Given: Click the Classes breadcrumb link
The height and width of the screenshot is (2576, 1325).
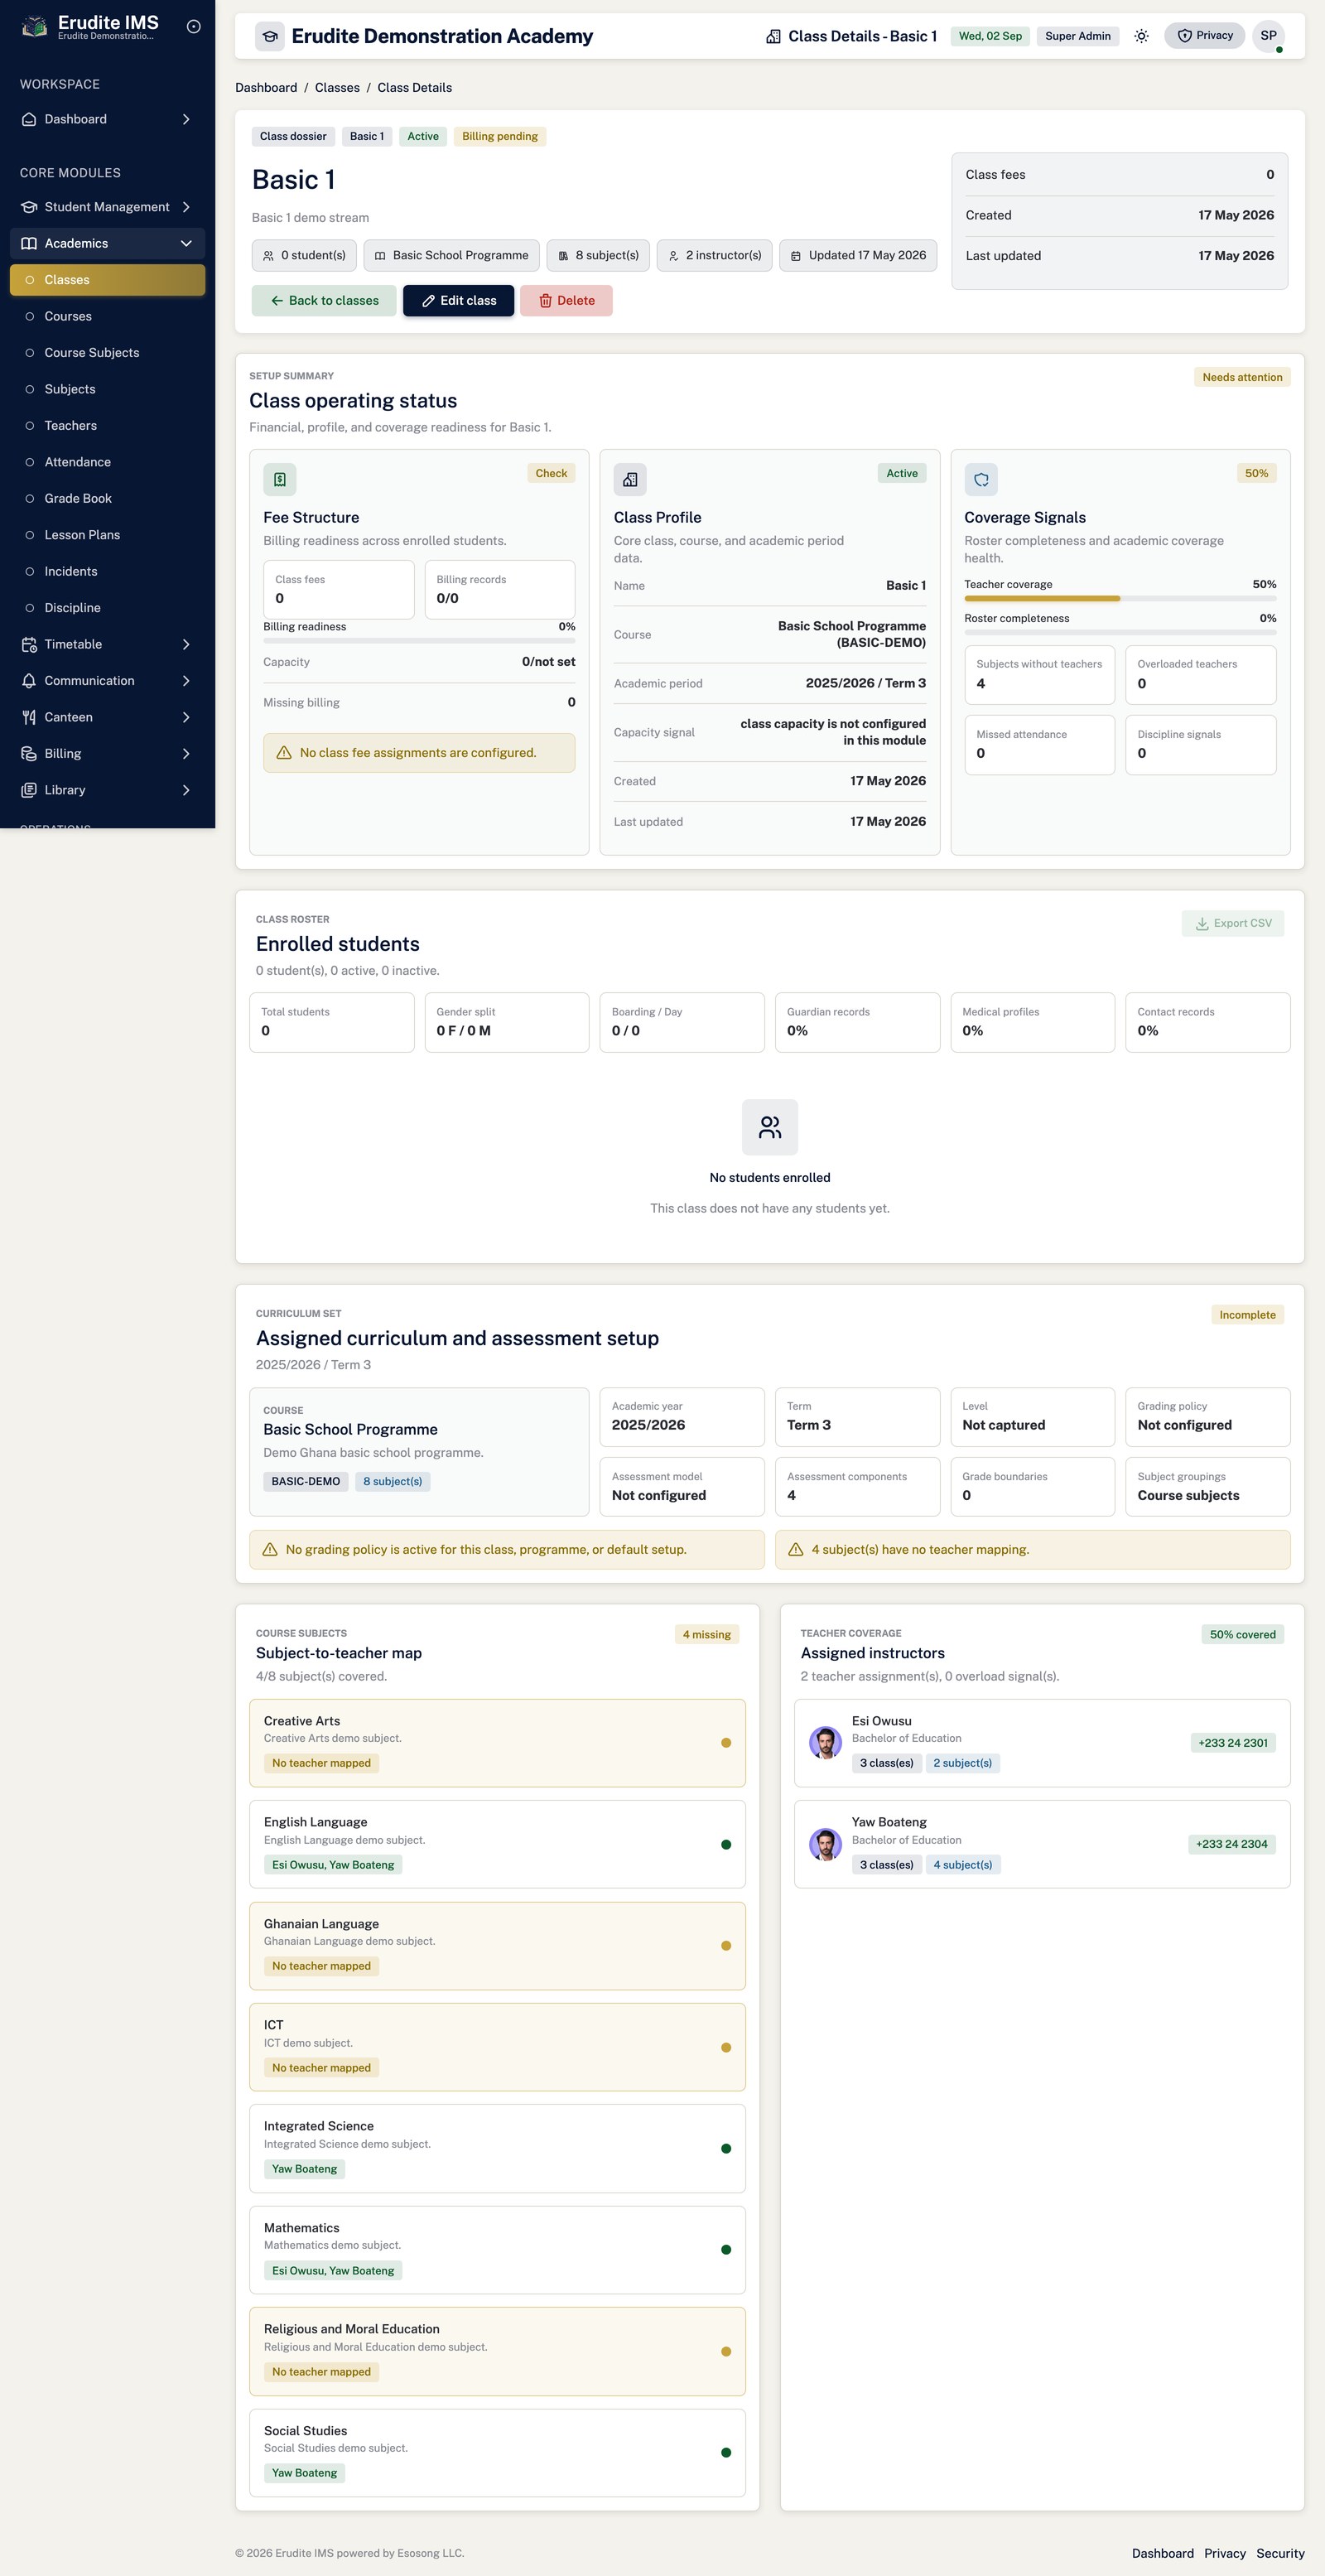Looking at the screenshot, I should point(337,88).
